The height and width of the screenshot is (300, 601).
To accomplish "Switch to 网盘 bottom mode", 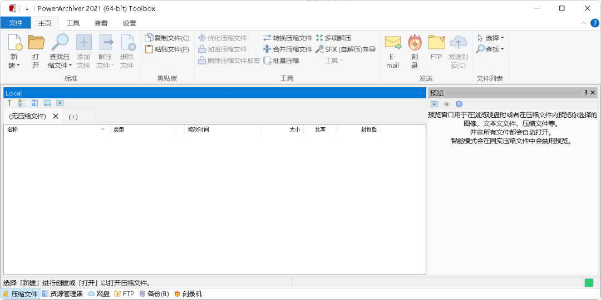I will (x=98, y=294).
